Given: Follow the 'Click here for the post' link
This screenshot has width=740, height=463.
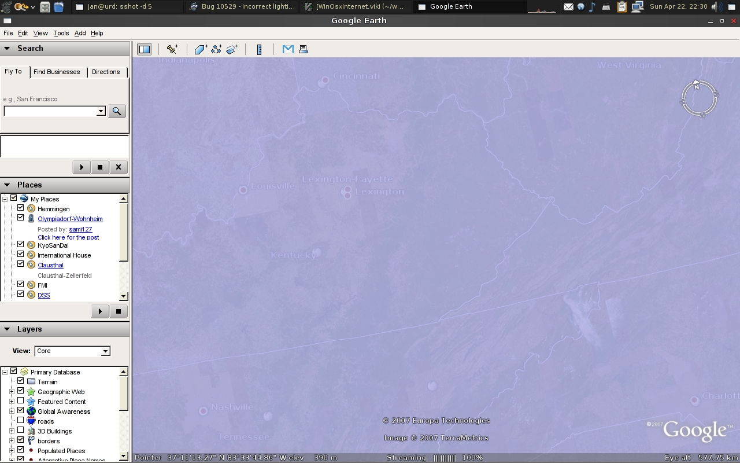Looking at the screenshot, I should (68, 237).
